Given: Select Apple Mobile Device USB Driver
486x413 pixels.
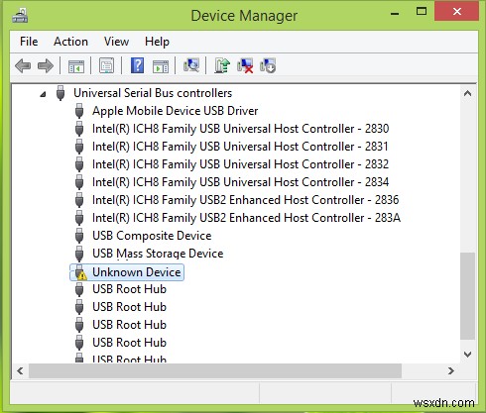Looking at the screenshot, I should tap(175, 111).
